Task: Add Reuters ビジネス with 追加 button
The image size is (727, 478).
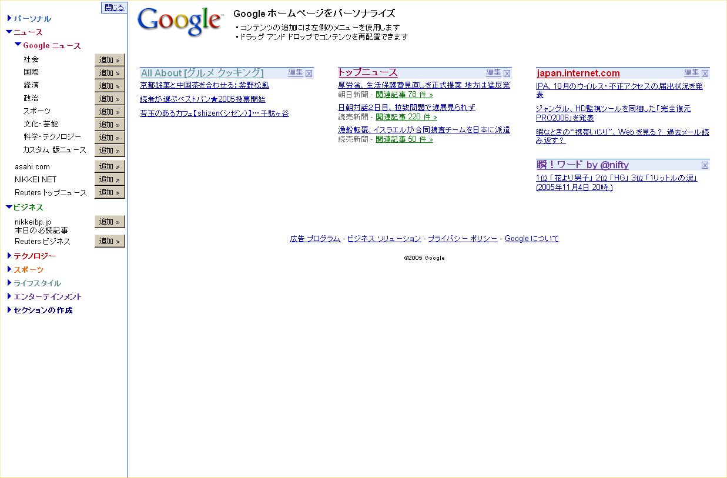Action: 110,241
